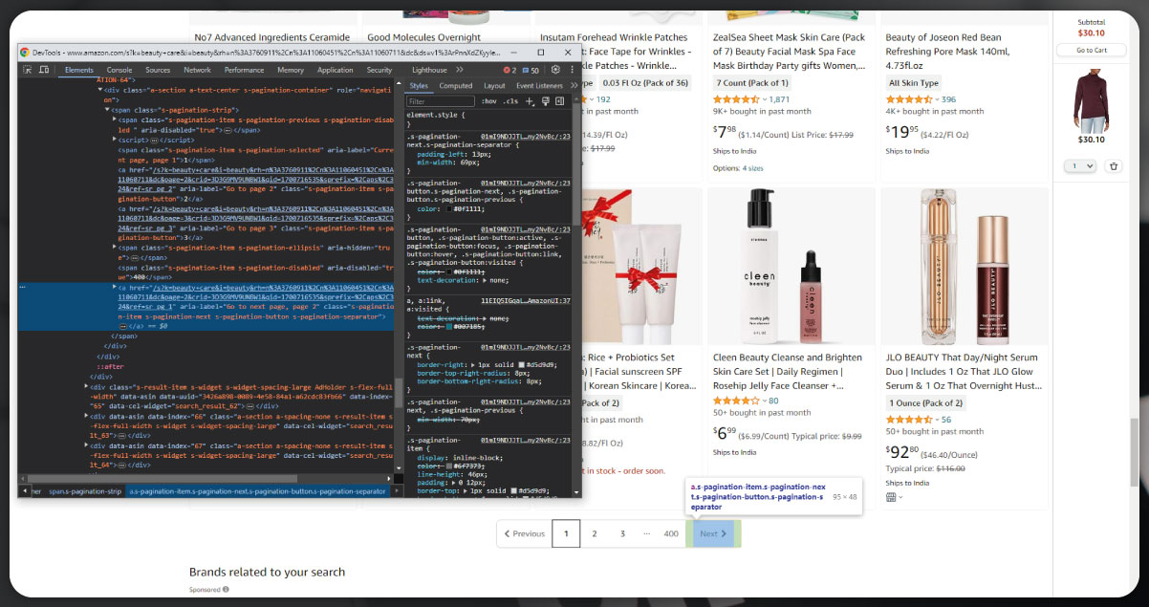Expand the search_result_62 div node

pyautogui.click(x=87, y=386)
